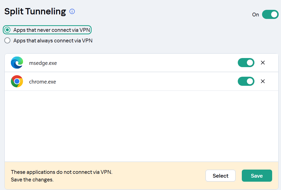This screenshot has height=190, width=281.
Task: Click the Microsoft Edge app icon
Action: pos(17,63)
